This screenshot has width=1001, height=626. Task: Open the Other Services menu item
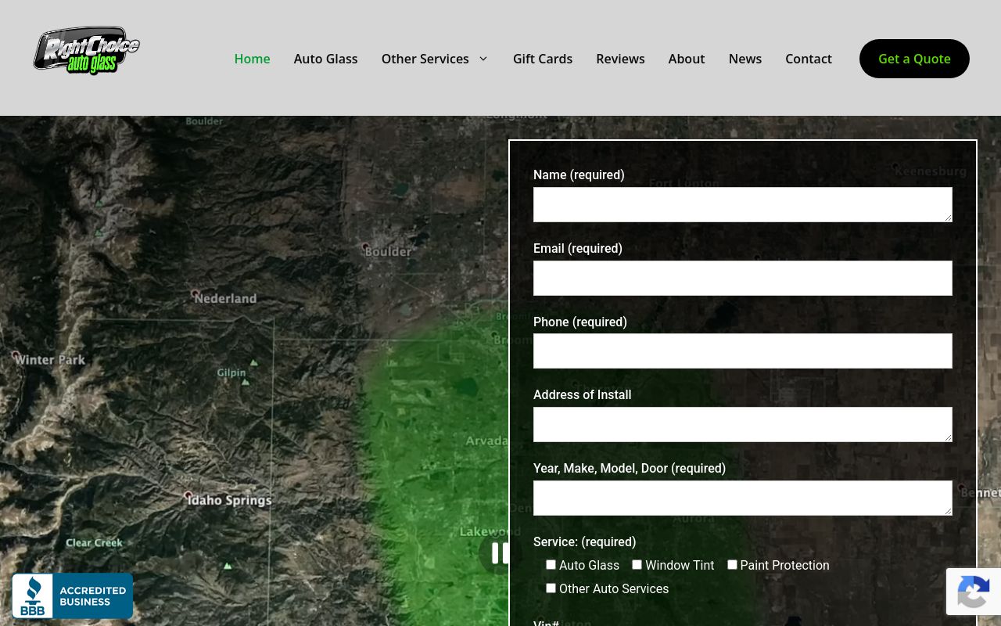pos(425,59)
